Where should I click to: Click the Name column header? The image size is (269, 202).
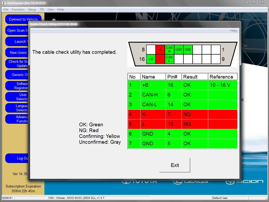[153, 77]
